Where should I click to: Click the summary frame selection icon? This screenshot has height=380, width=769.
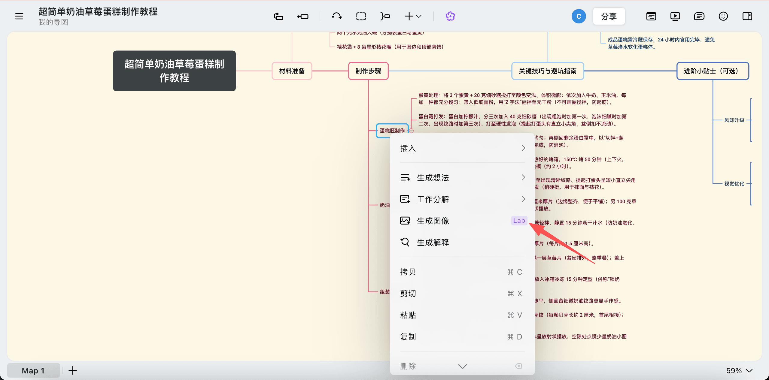pos(360,16)
